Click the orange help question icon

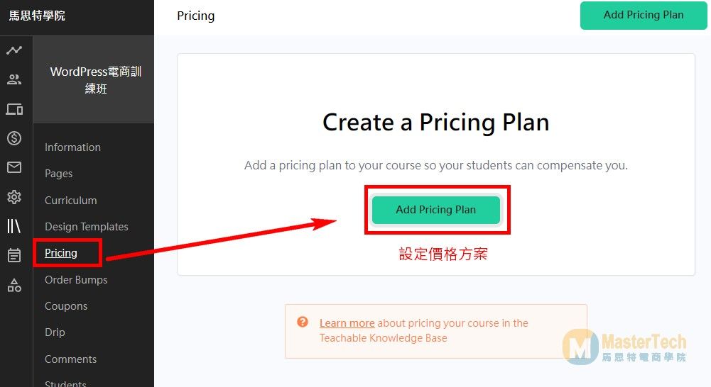pos(303,322)
